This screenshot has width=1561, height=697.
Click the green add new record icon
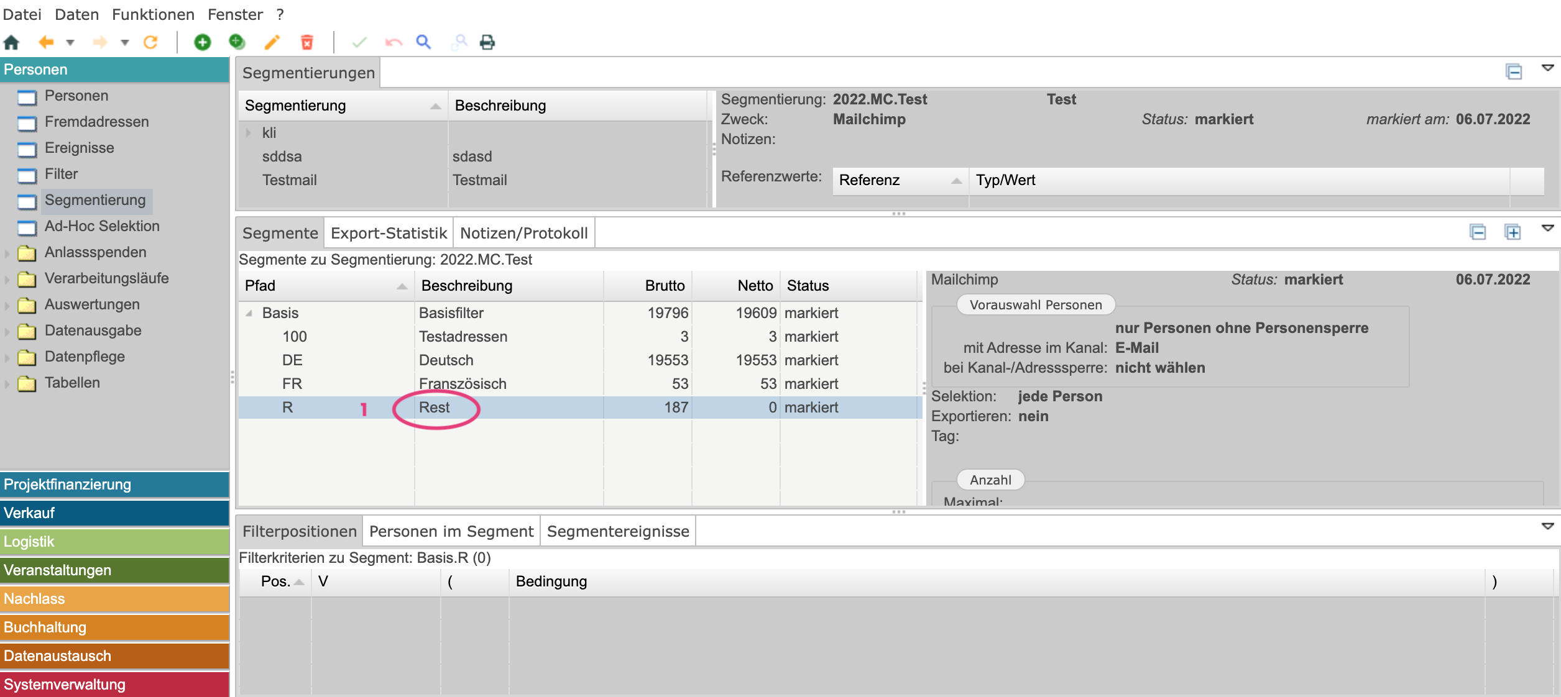click(202, 42)
